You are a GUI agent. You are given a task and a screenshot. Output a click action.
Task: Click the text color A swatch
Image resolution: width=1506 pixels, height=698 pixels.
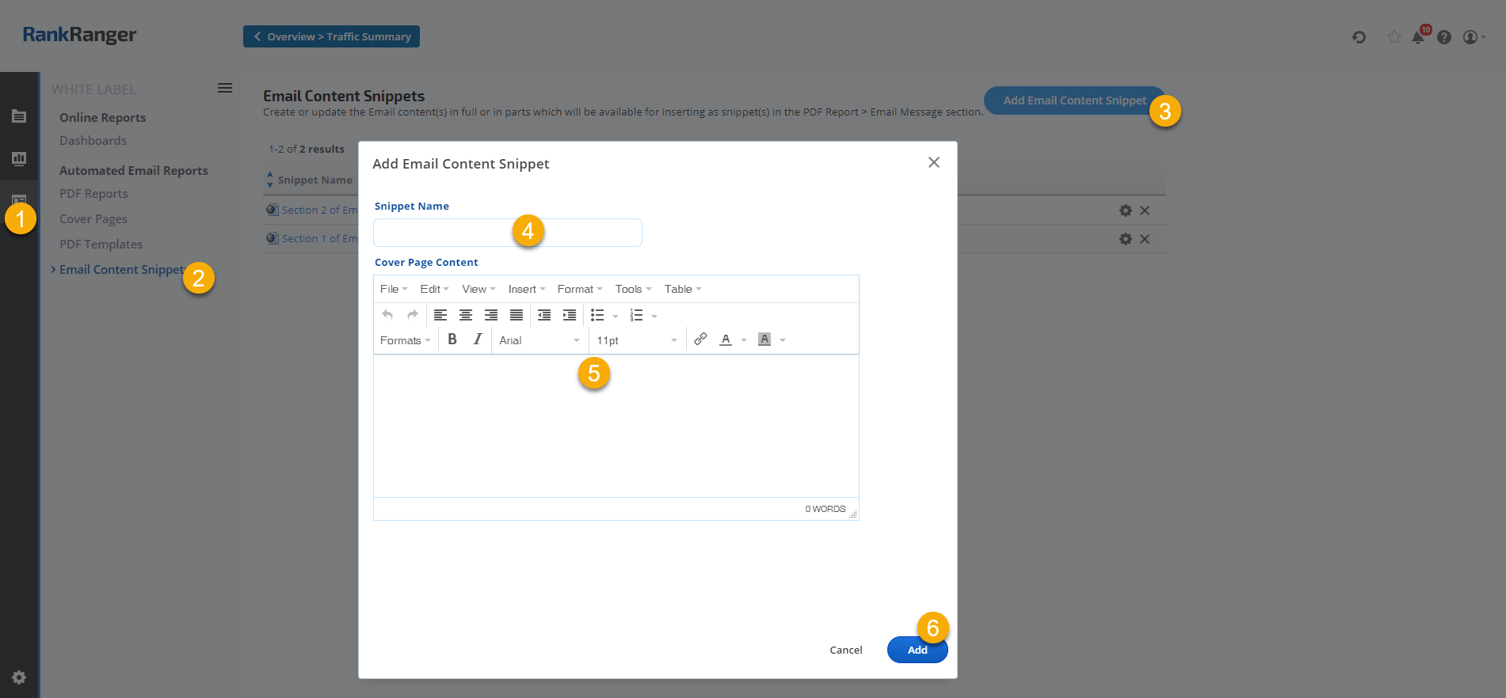(726, 340)
